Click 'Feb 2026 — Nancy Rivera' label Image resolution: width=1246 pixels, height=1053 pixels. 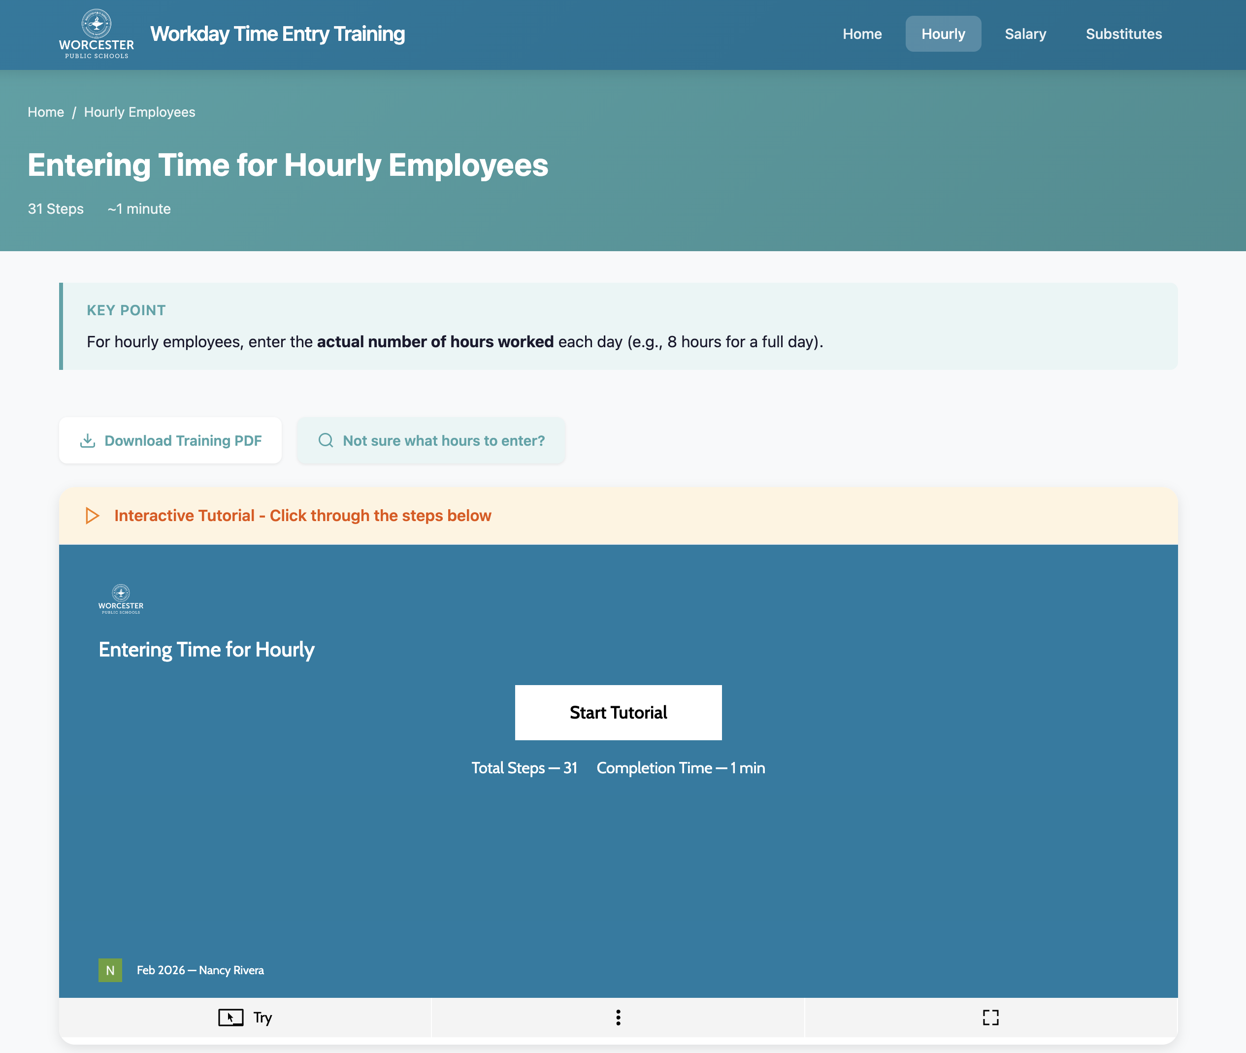click(x=200, y=970)
